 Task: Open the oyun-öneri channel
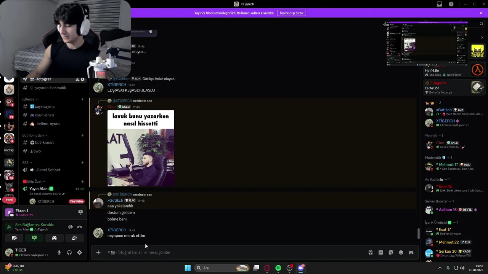[x=53, y=115]
